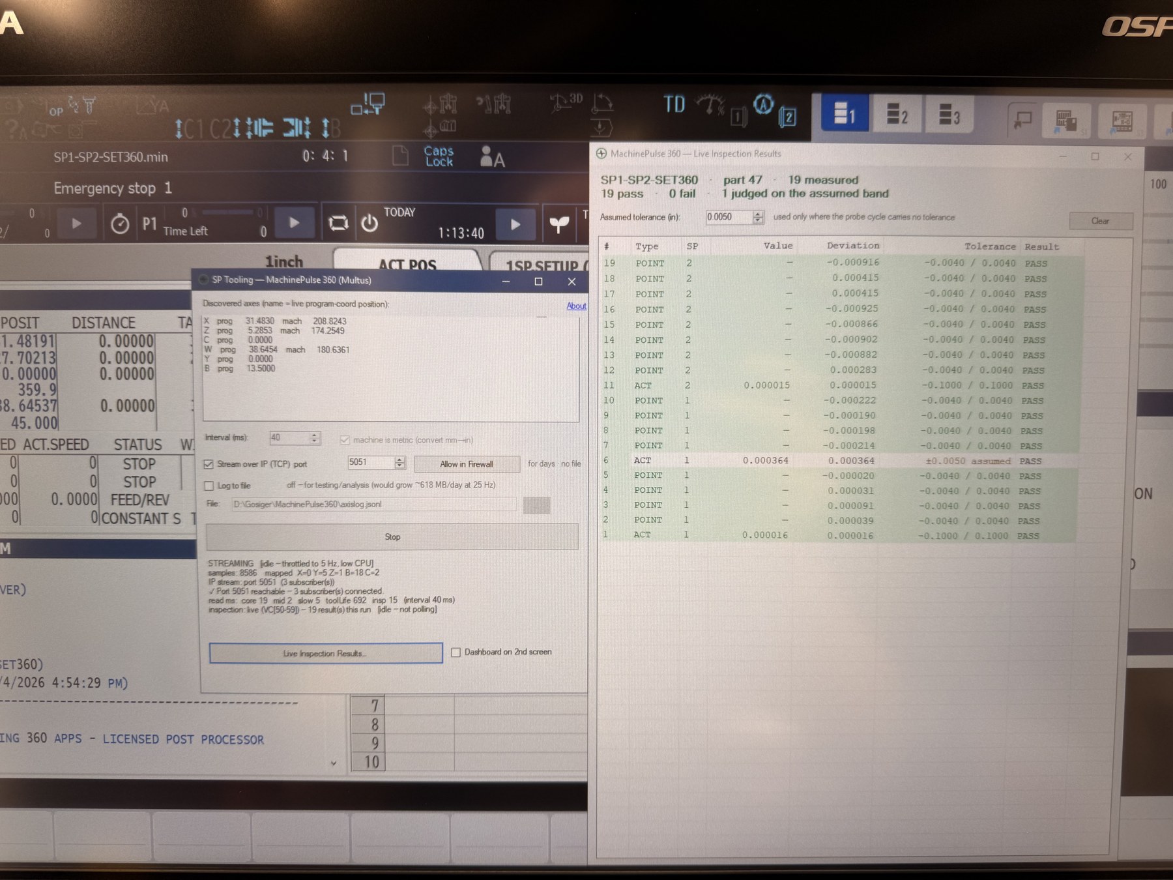Click the Allow in Firewall button
Viewport: 1173px width, 880px height.
pos(467,464)
